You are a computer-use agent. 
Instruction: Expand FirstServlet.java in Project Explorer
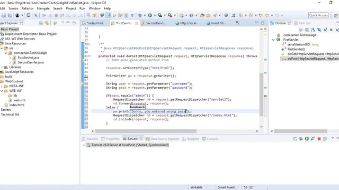[x=10, y=58]
